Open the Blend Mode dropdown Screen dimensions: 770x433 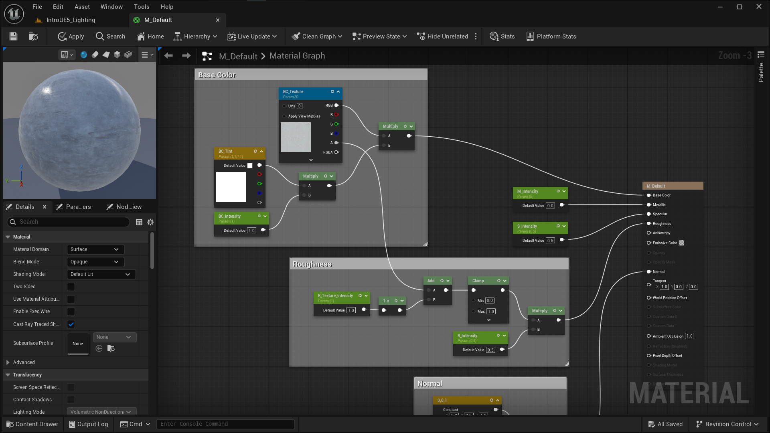[95, 262]
